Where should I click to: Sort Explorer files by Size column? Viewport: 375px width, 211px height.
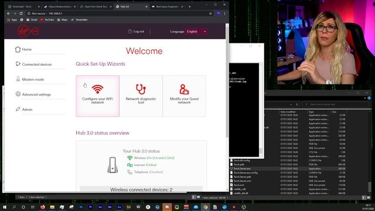[x=339, y=112]
